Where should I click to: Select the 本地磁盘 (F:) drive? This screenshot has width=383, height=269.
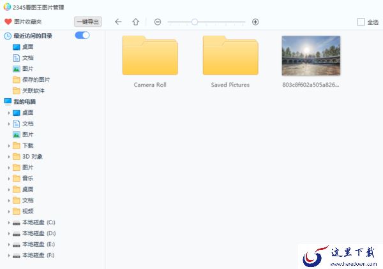point(33,256)
